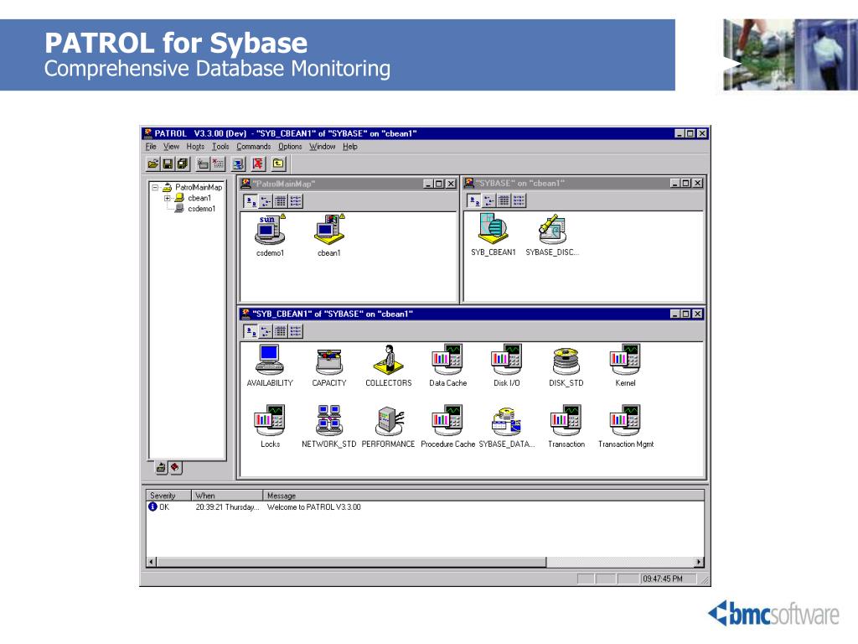Sort messages by the When column header
Viewport: 858px width, 644px height.
click(228, 496)
